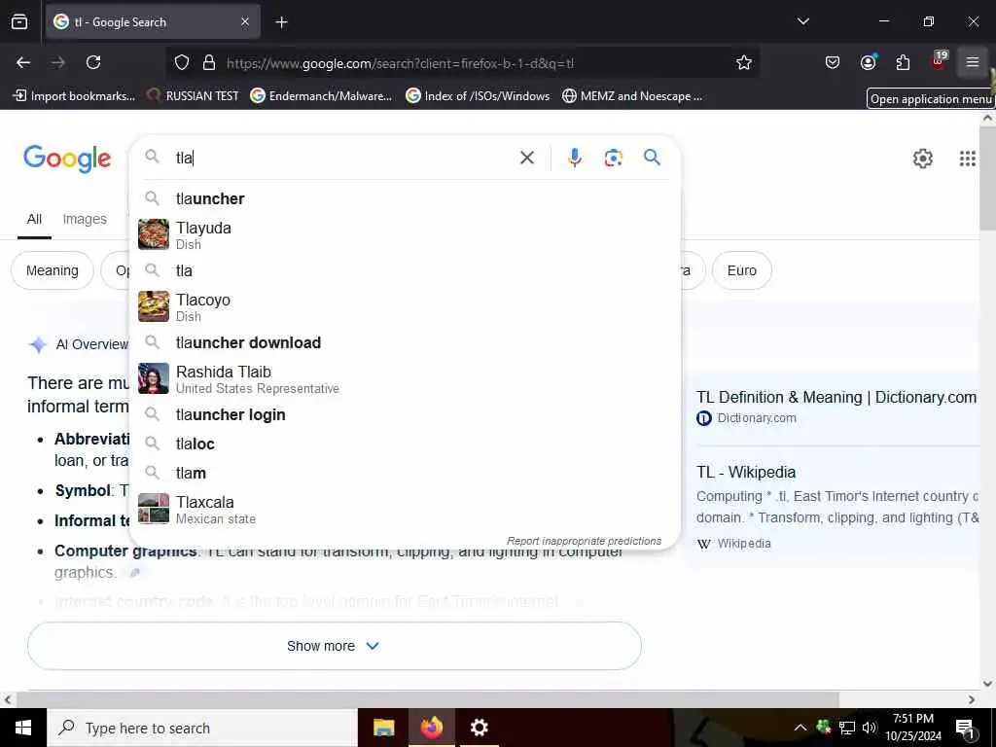Viewport: 996px width, 747px height.
Task: Click the Euro filter chip
Action: 742,270
